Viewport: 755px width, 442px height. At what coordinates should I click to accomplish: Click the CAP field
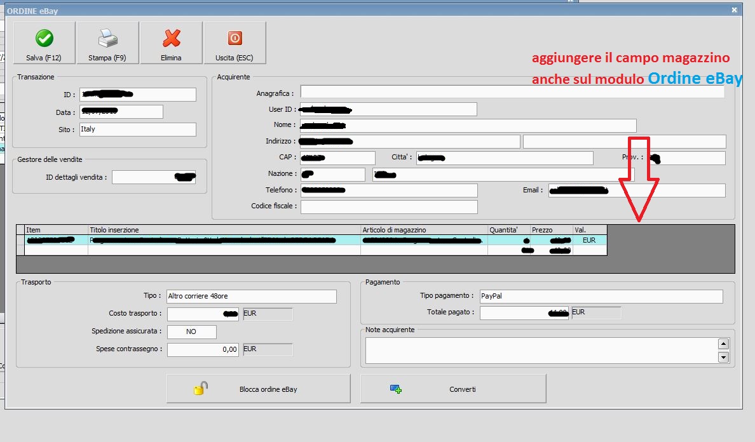pyautogui.click(x=337, y=157)
